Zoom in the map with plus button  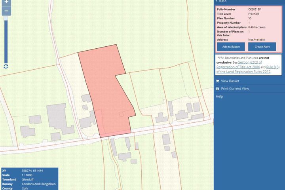[x=6, y=2]
